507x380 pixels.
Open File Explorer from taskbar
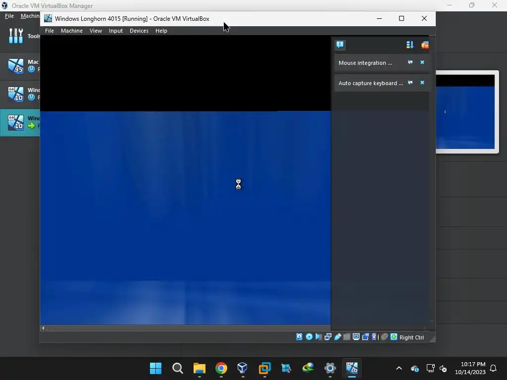click(199, 368)
